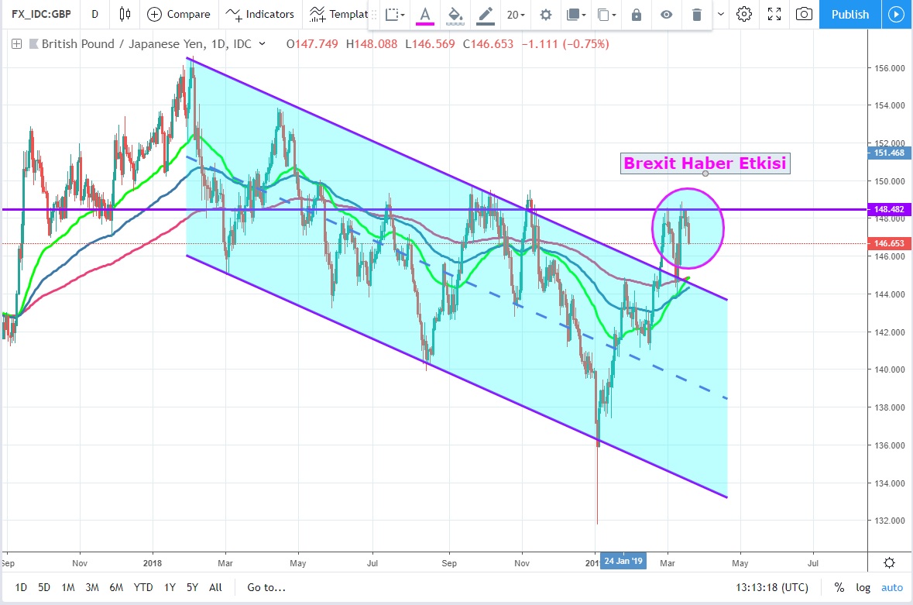Screen dimensions: 913x605
Task: Open the drawing object settings gear
Action: coord(546,15)
